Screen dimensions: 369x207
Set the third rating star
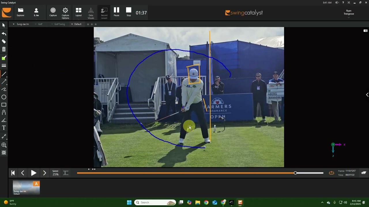coord(96,24)
